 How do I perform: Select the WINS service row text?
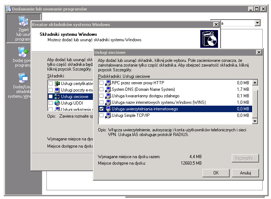(x=159, y=102)
